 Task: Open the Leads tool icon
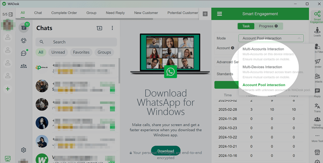(x=317, y=32)
